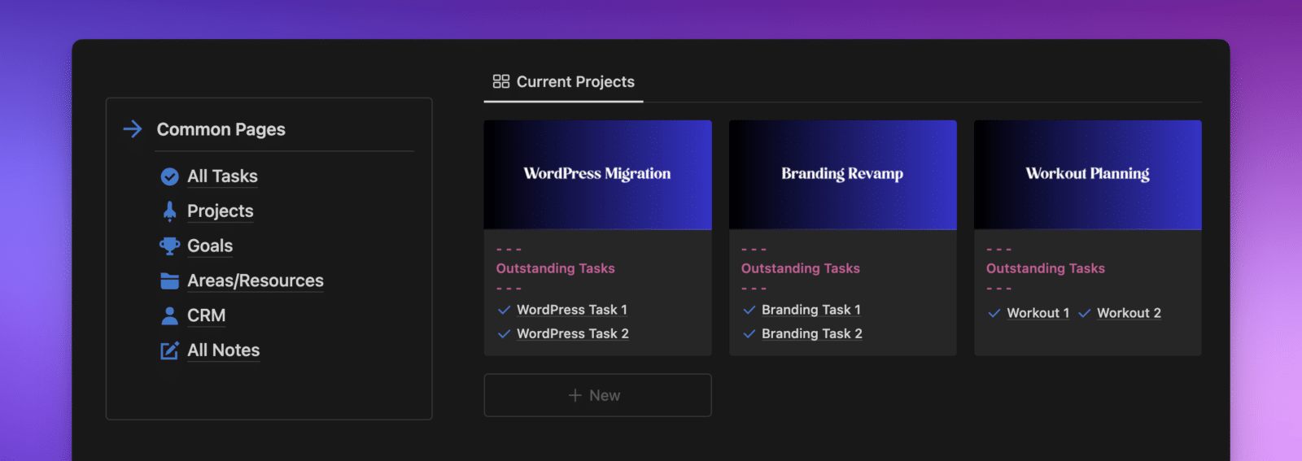Add a new project with New button
Viewport: 1302px width, 461px height.
coord(597,395)
